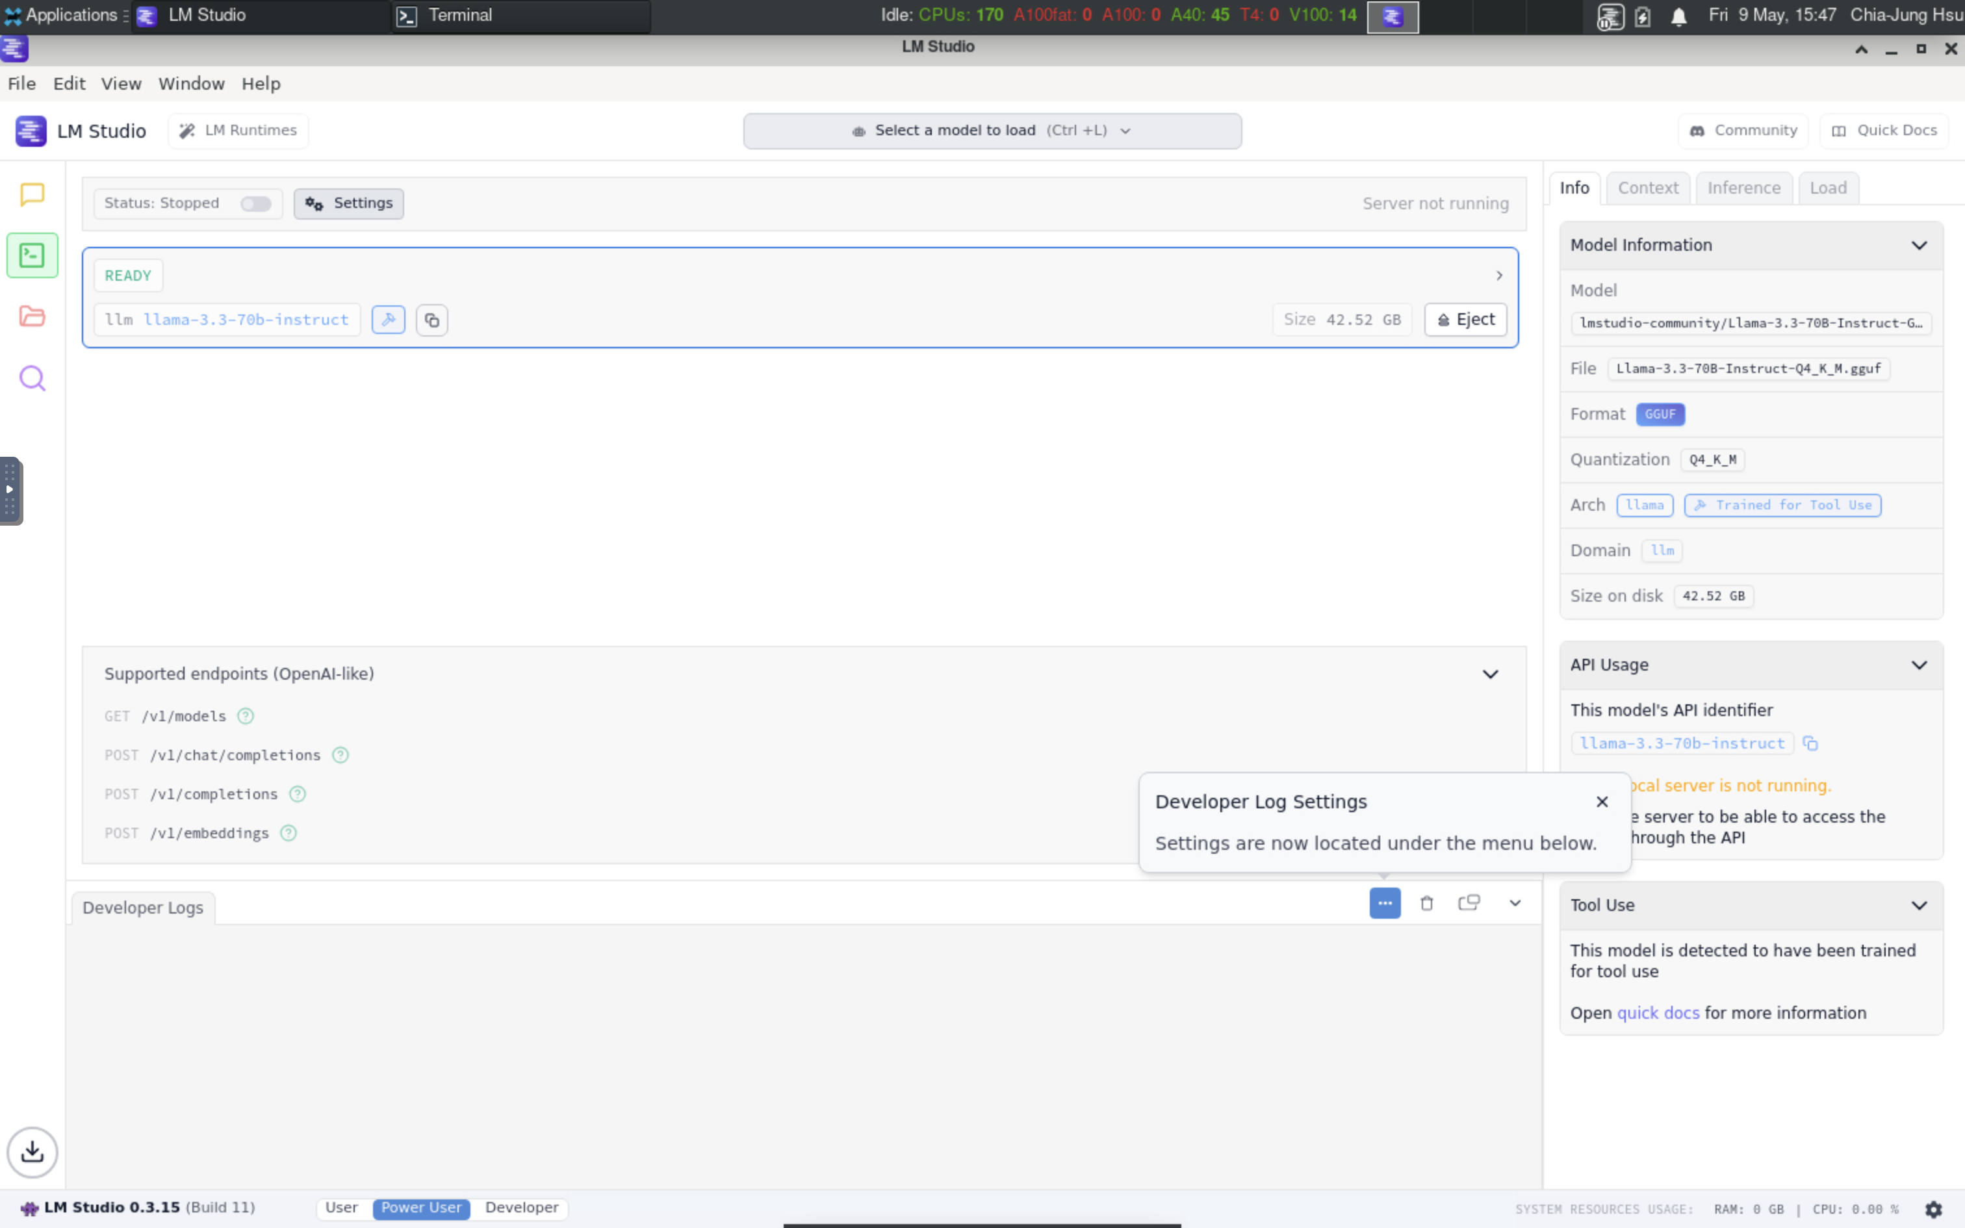Clear Developer Logs with the trash icon
The height and width of the screenshot is (1228, 1965).
1427,902
